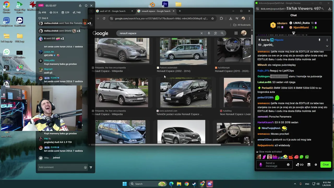Open the media controls icon in Chrome

coord(237,19)
